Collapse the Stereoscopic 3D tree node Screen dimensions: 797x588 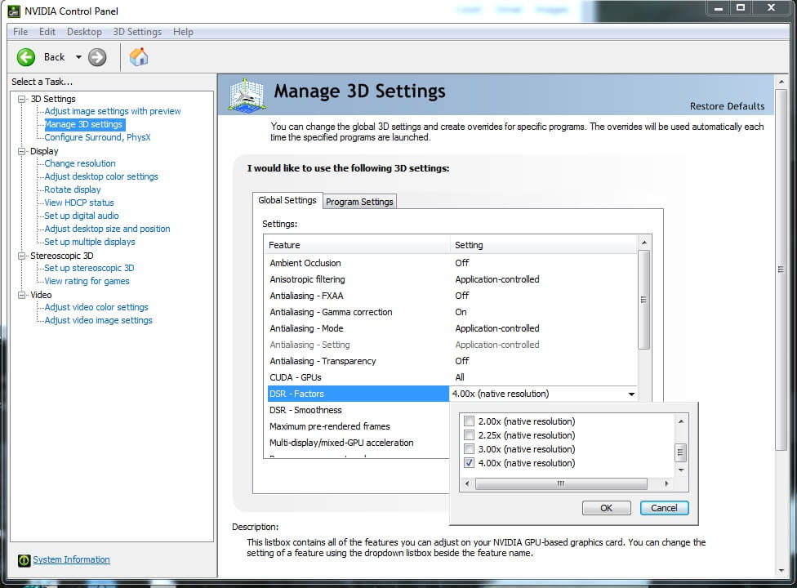click(x=22, y=256)
